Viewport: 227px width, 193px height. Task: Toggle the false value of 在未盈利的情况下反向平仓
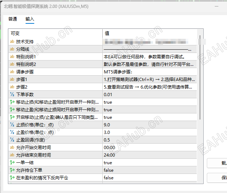click(108, 178)
